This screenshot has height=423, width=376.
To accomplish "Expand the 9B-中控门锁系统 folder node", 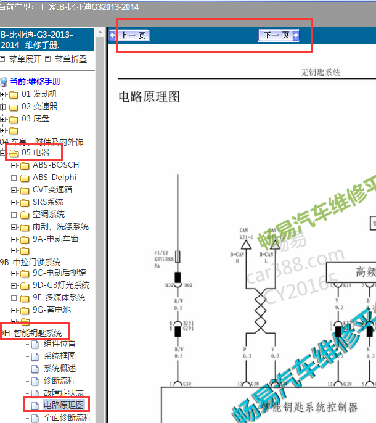I will pos(14,250).
